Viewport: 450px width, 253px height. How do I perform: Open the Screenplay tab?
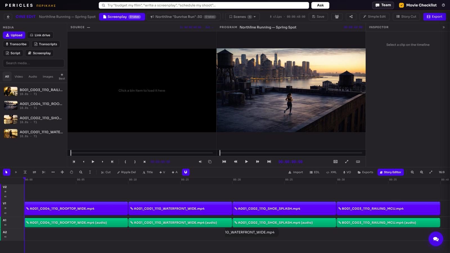(122, 17)
